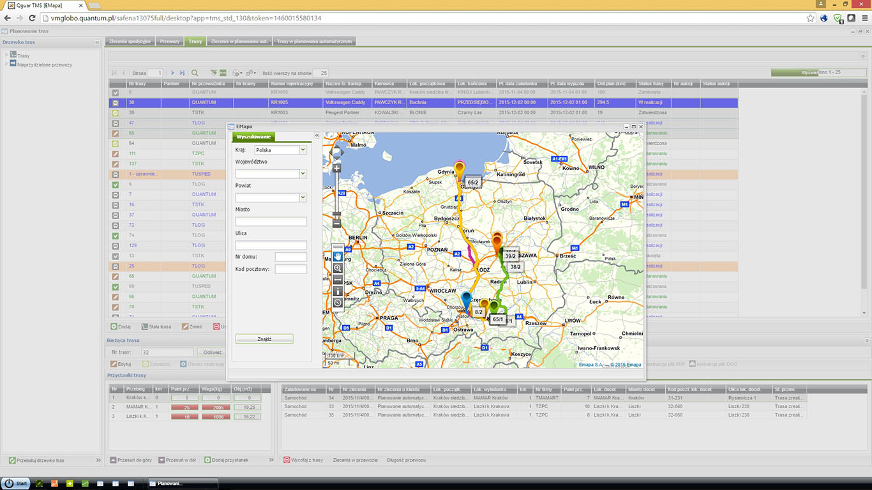Viewport: 872px width, 490px height.
Task: Open Chrome menu hamburger icon
Action: pos(864,18)
